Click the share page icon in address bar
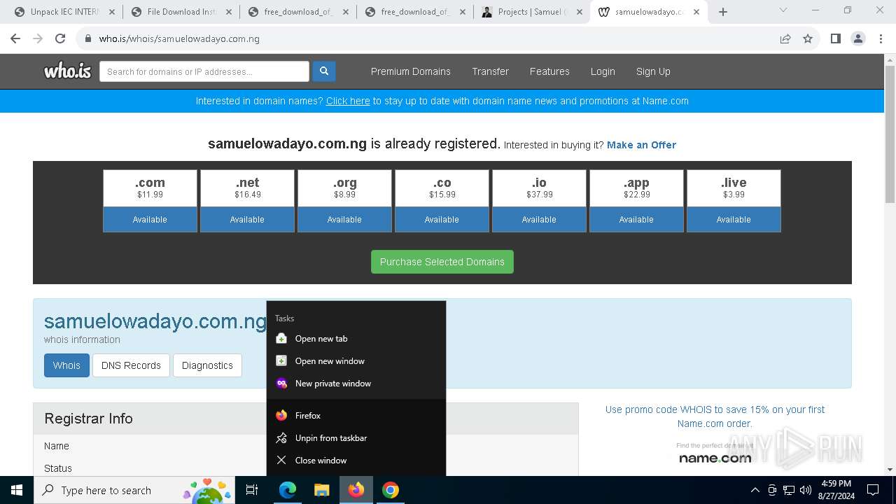The image size is (896, 504). click(x=785, y=38)
